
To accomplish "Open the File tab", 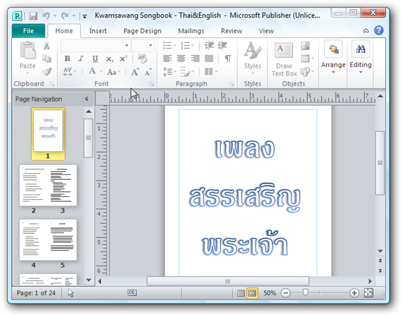I will click(28, 31).
